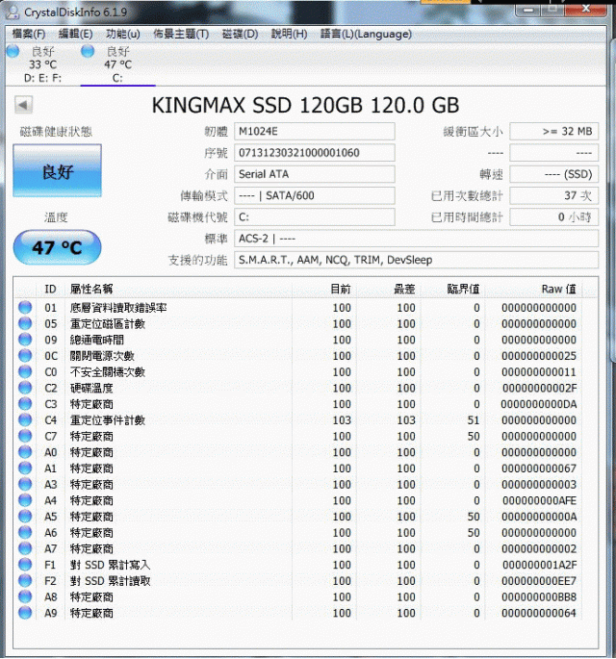Select the 重定位磁區計數 attribute name
Image resolution: width=616 pixels, height=659 pixels.
tap(107, 323)
